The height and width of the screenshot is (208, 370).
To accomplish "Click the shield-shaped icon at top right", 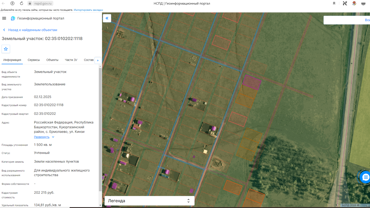I will [363, 4].
